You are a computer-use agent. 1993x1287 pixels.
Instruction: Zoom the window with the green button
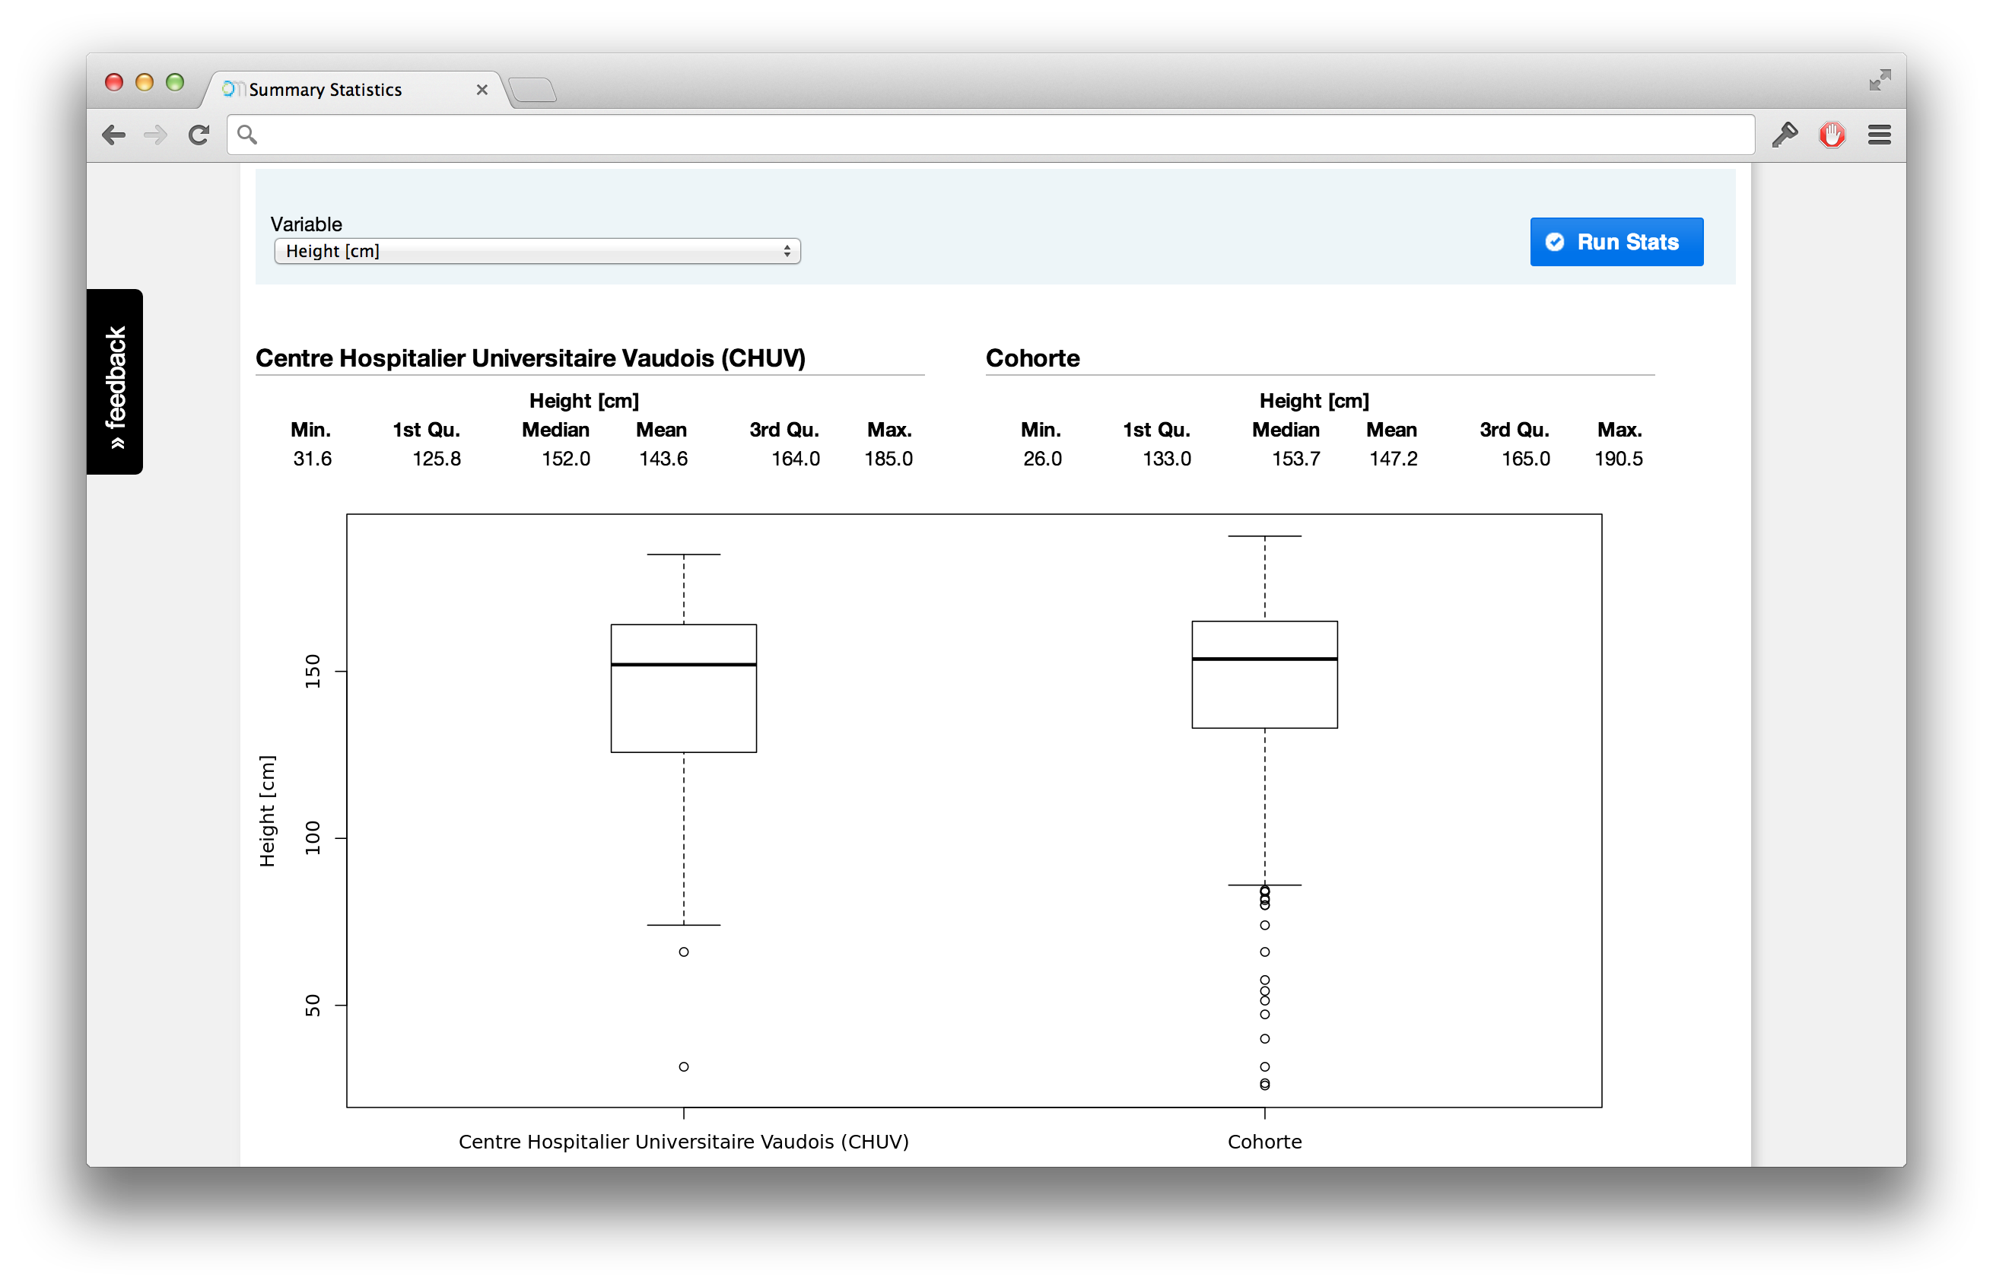(x=175, y=82)
